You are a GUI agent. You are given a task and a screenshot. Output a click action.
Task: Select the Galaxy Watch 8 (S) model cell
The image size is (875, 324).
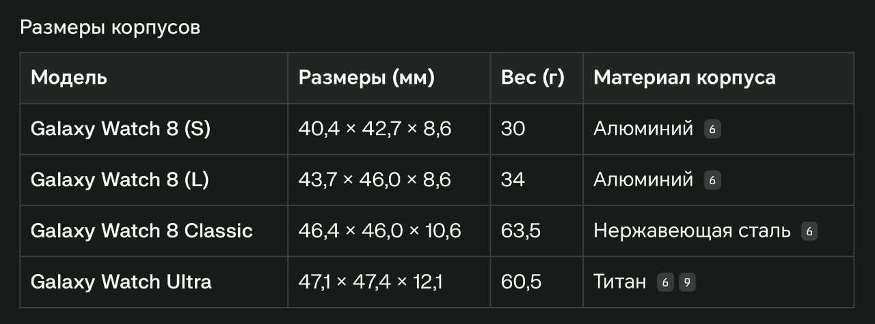tap(120, 129)
